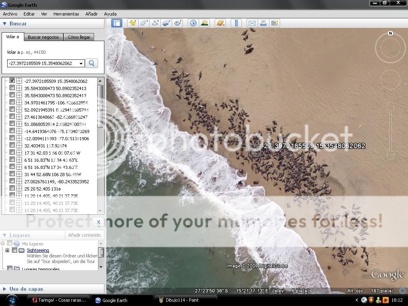This screenshot has width=408, height=306.
Task: Select result -12.0094119393 -77.0251381906
Action: coord(57,138)
